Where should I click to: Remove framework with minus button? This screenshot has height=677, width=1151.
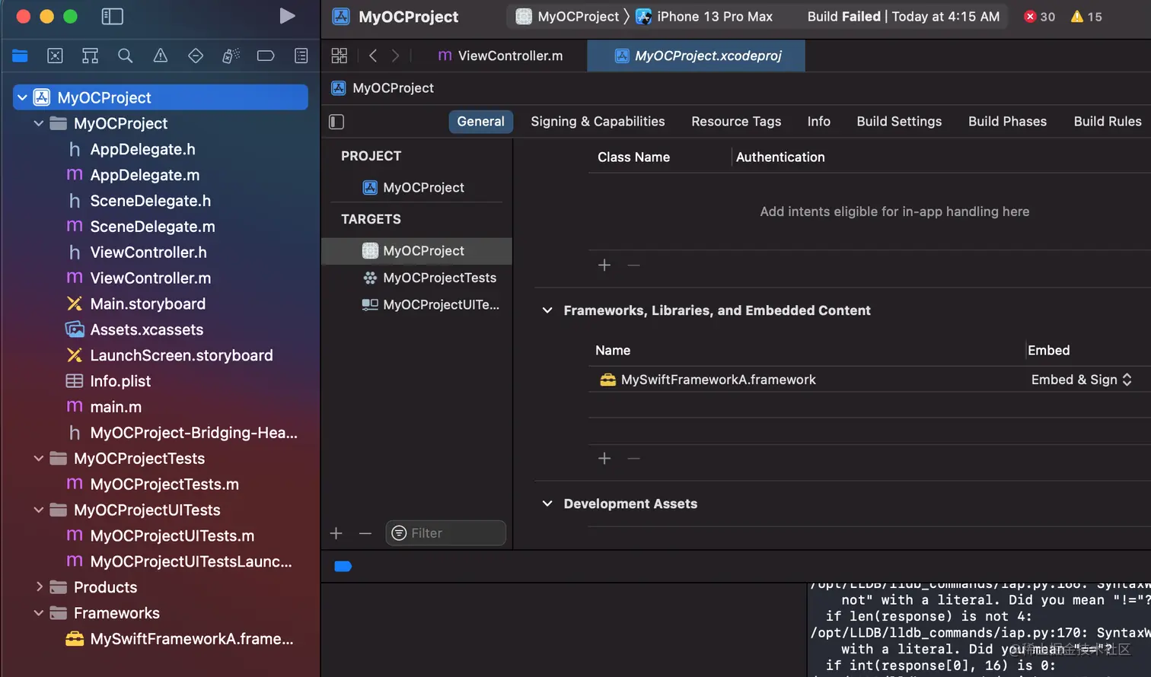633,458
